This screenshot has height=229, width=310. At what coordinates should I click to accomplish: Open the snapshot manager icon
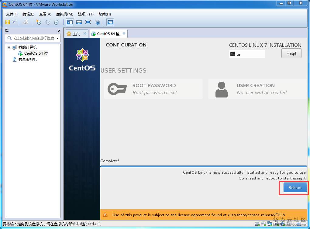(x=57, y=22)
